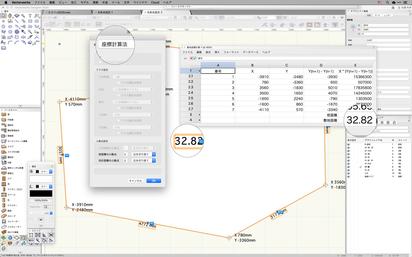The height and width of the screenshot is (257, 412).
Task: Toggle visibility eye for R-屋根 layer
Action: [348, 145]
